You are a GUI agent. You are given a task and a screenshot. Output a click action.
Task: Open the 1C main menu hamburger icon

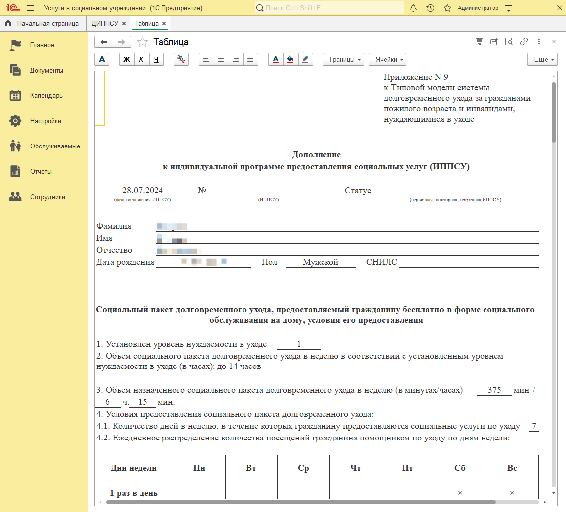(x=31, y=8)
